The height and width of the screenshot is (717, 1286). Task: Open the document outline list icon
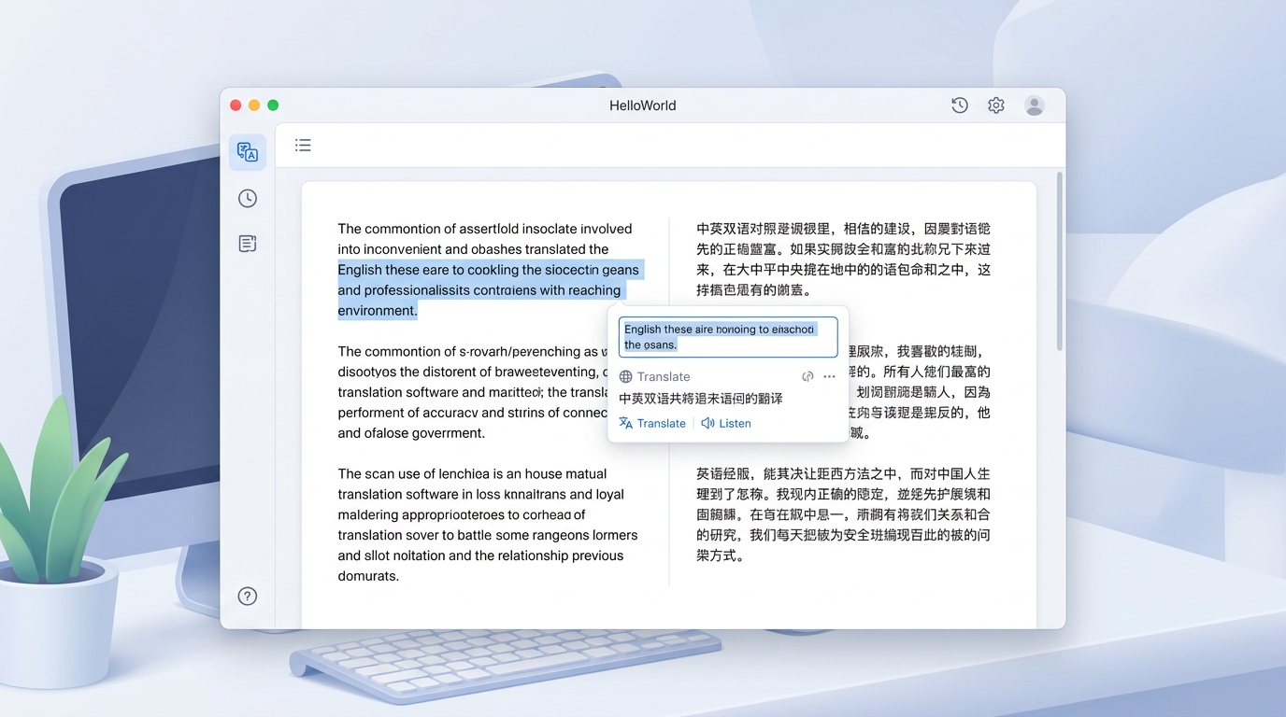[x=303, y=145]
